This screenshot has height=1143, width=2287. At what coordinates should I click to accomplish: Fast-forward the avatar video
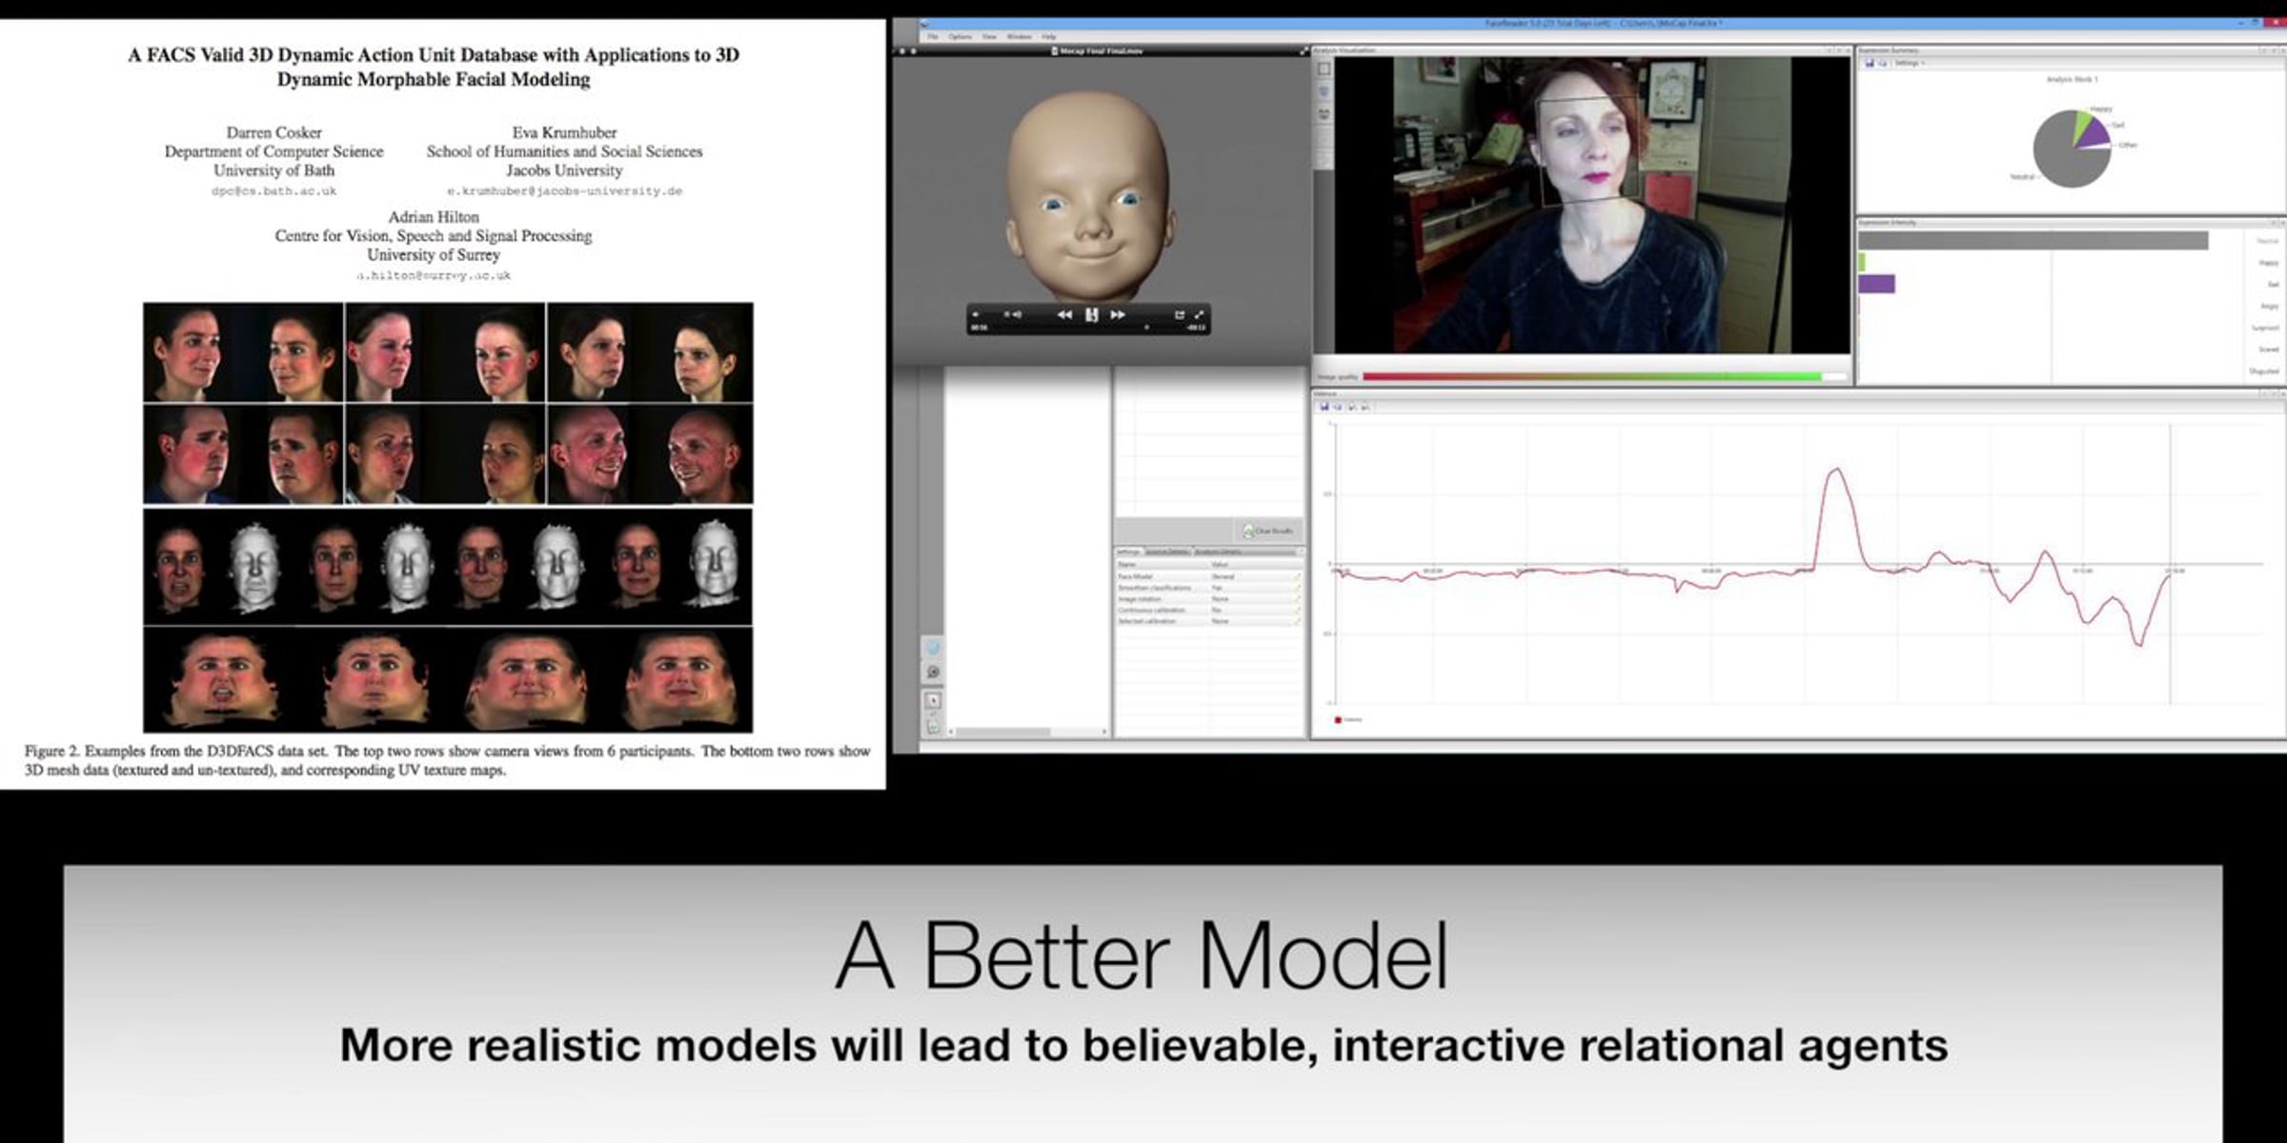coord(1118,314)
